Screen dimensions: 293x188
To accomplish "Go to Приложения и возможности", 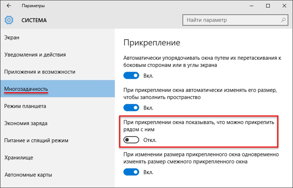I will click(x=40, y=72).
